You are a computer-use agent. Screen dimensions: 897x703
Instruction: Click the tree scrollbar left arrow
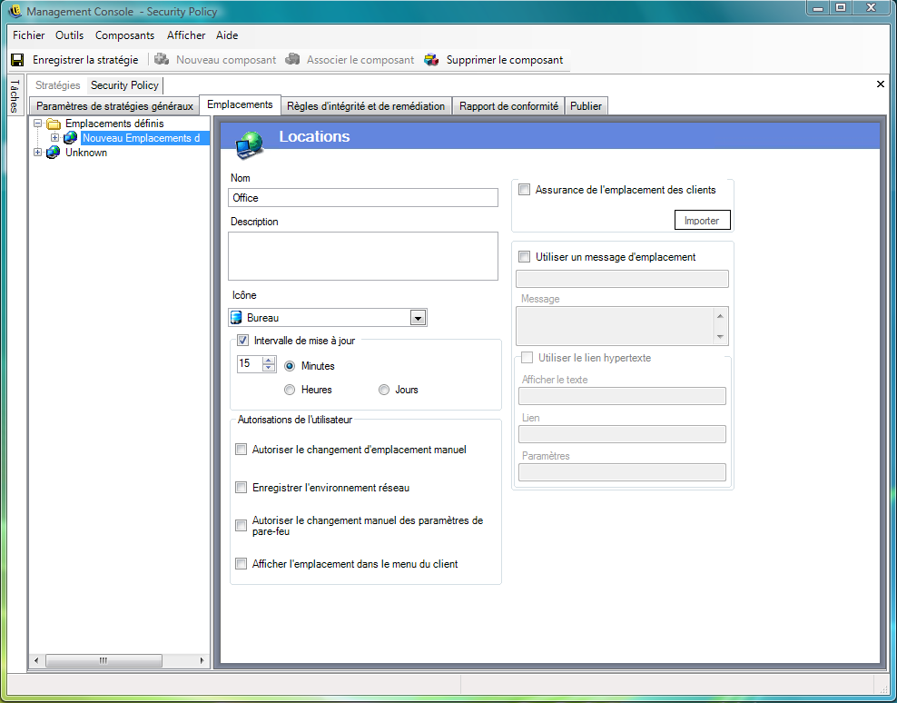pos(36,660)
